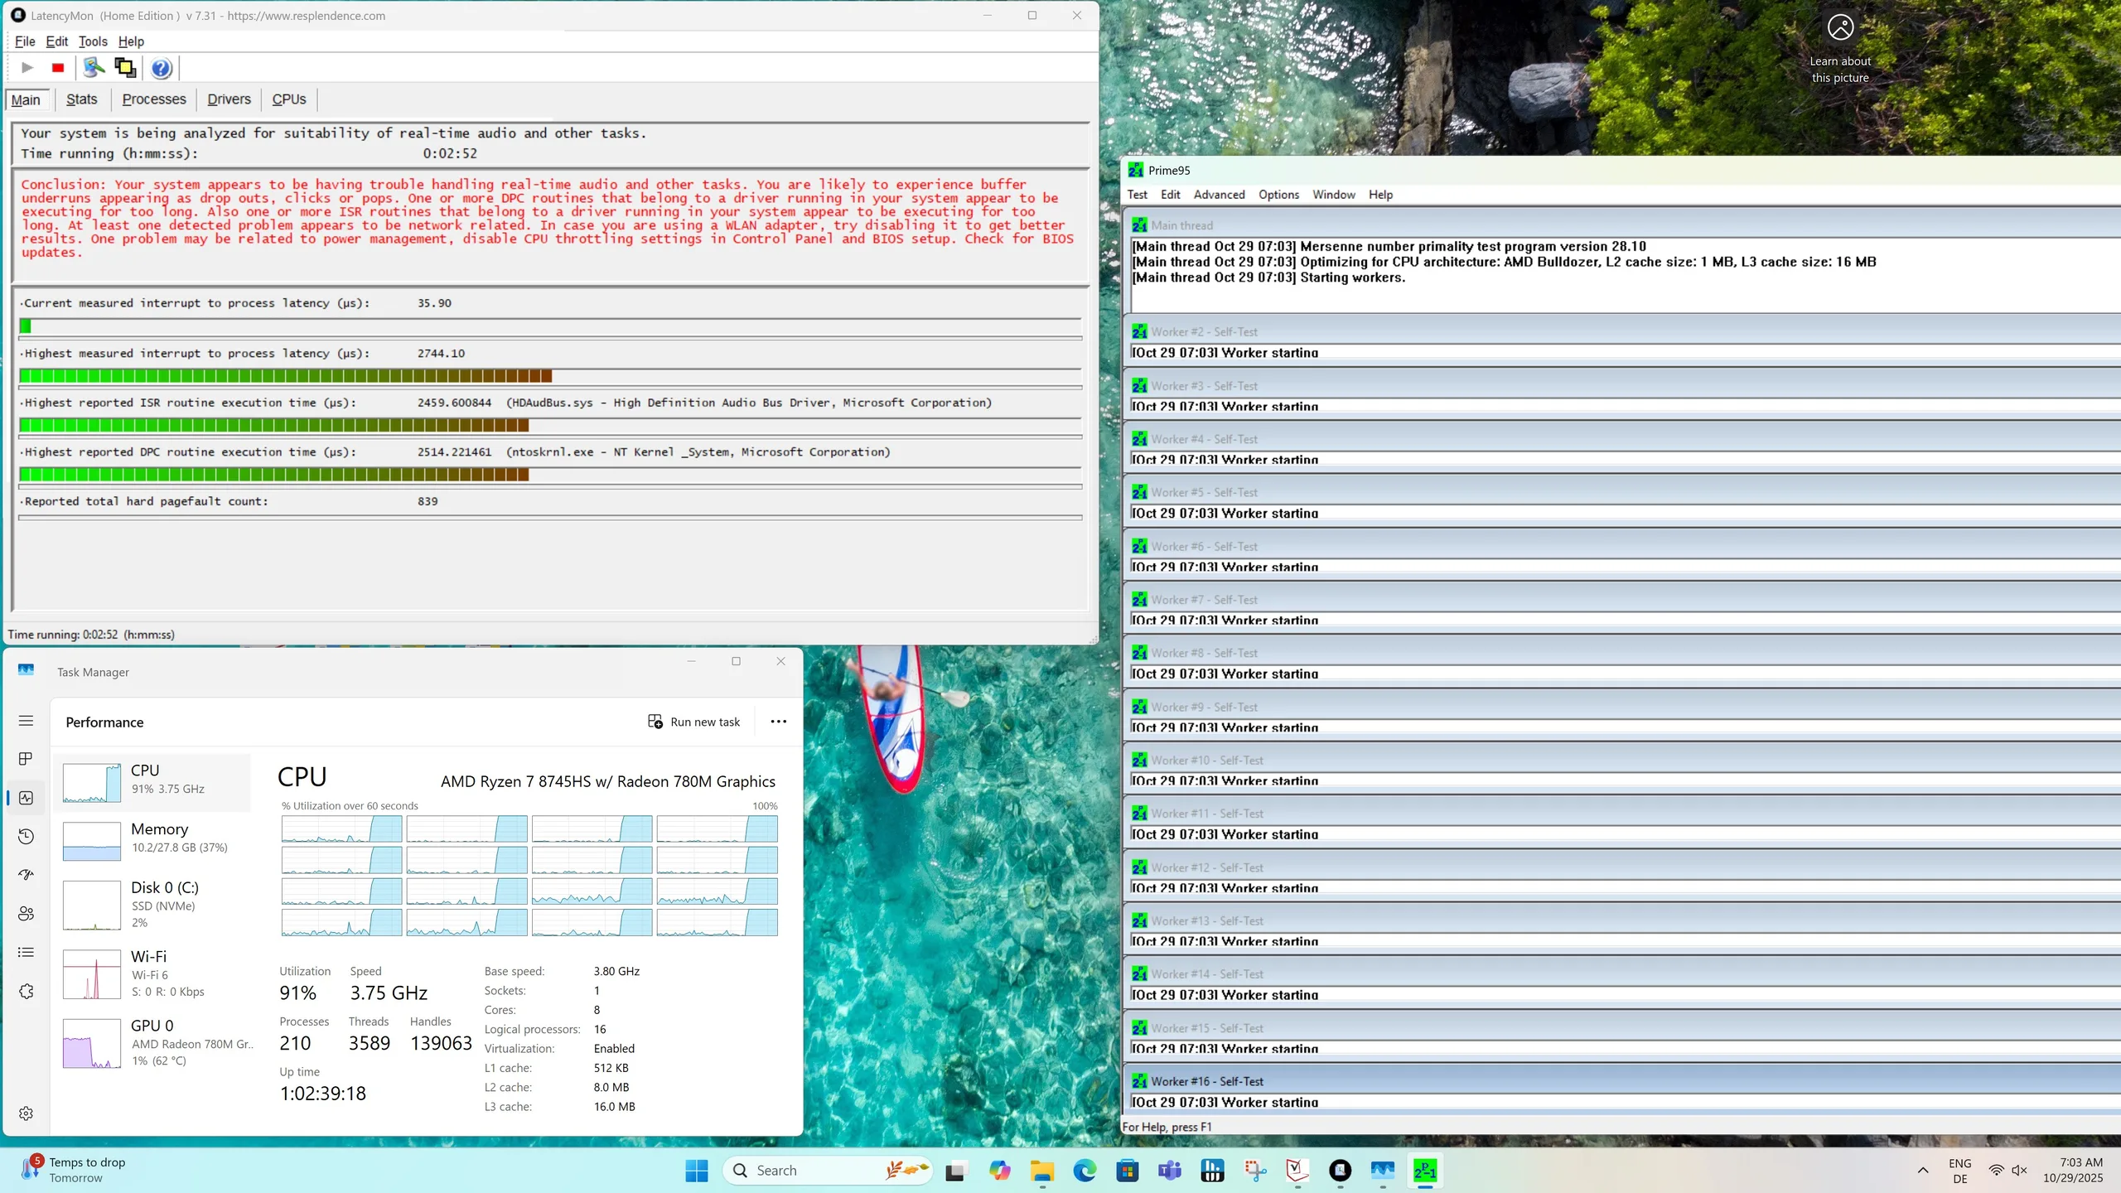
Task: Open the Advanced menu in Prime95
Action: click(1219, 195)
